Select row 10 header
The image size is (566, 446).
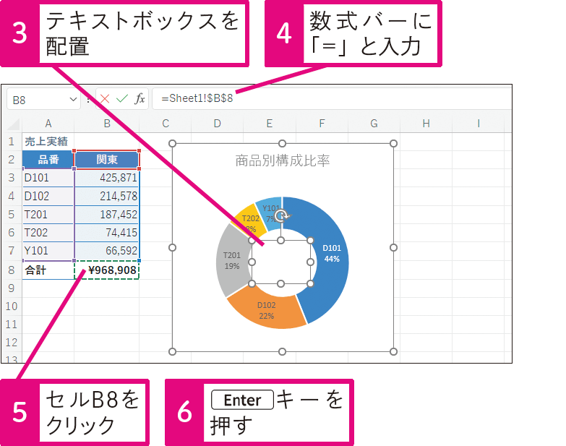(x=12, y=306)
